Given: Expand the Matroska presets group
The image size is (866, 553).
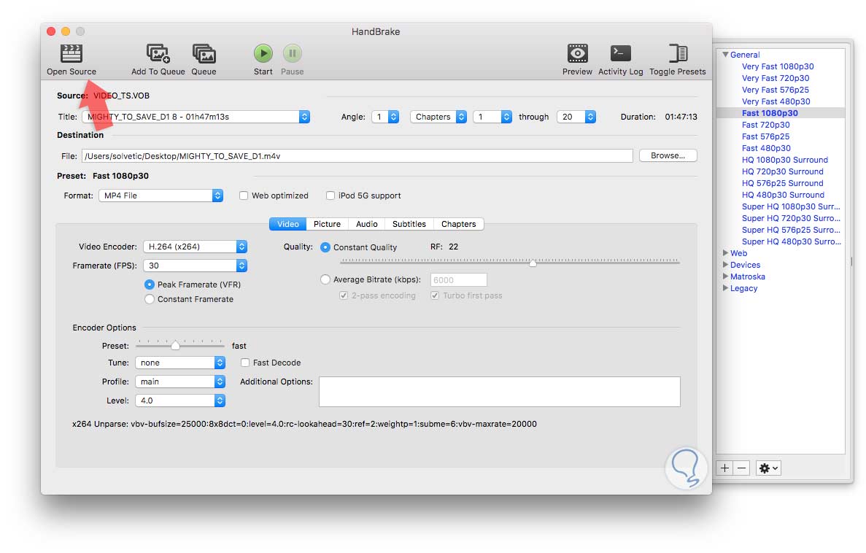Looking at the screenshot, I should pos(725,276).
